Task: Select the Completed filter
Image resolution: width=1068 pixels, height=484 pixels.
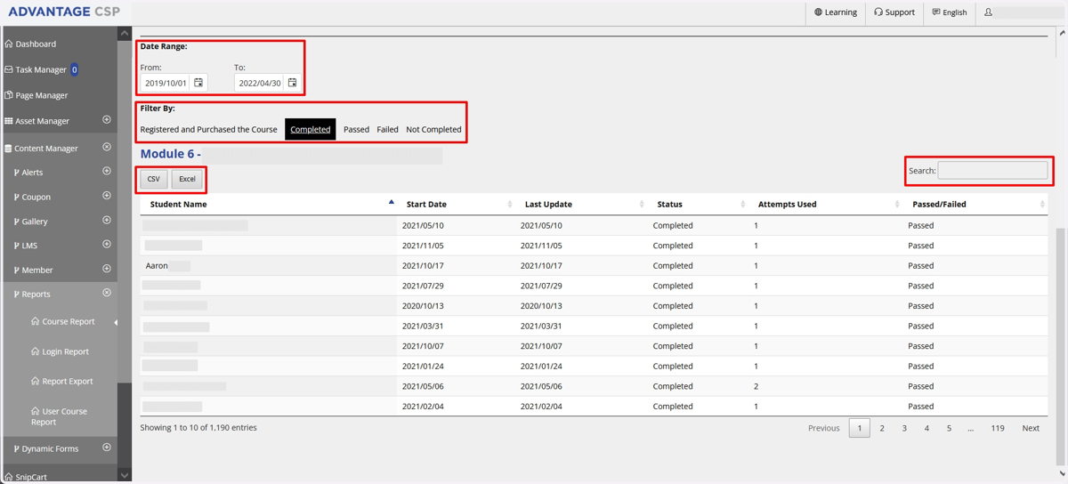Action: 311,129
